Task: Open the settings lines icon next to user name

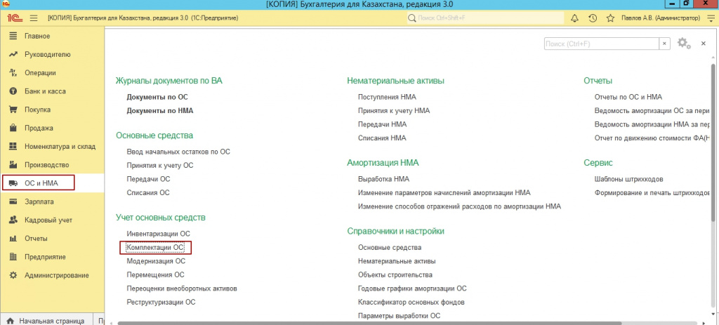Action: click(x=711, y=18)
